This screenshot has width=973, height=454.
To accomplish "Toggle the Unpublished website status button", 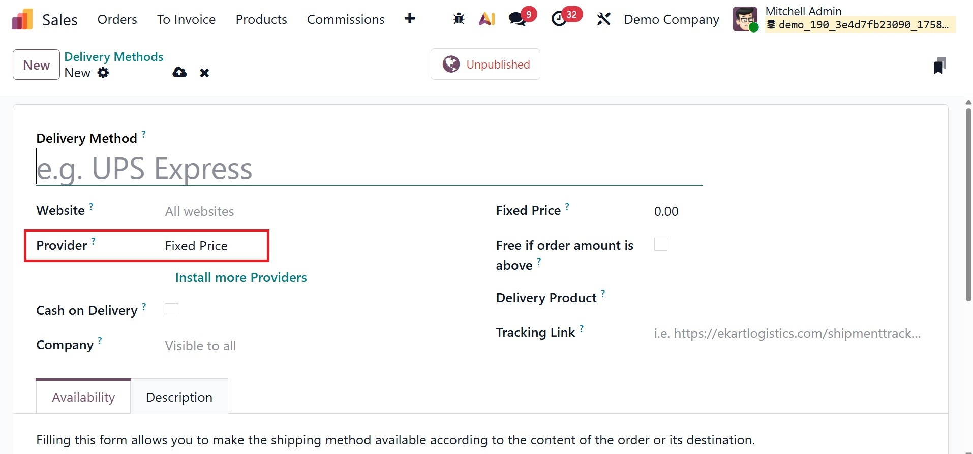I will point(485,64).
